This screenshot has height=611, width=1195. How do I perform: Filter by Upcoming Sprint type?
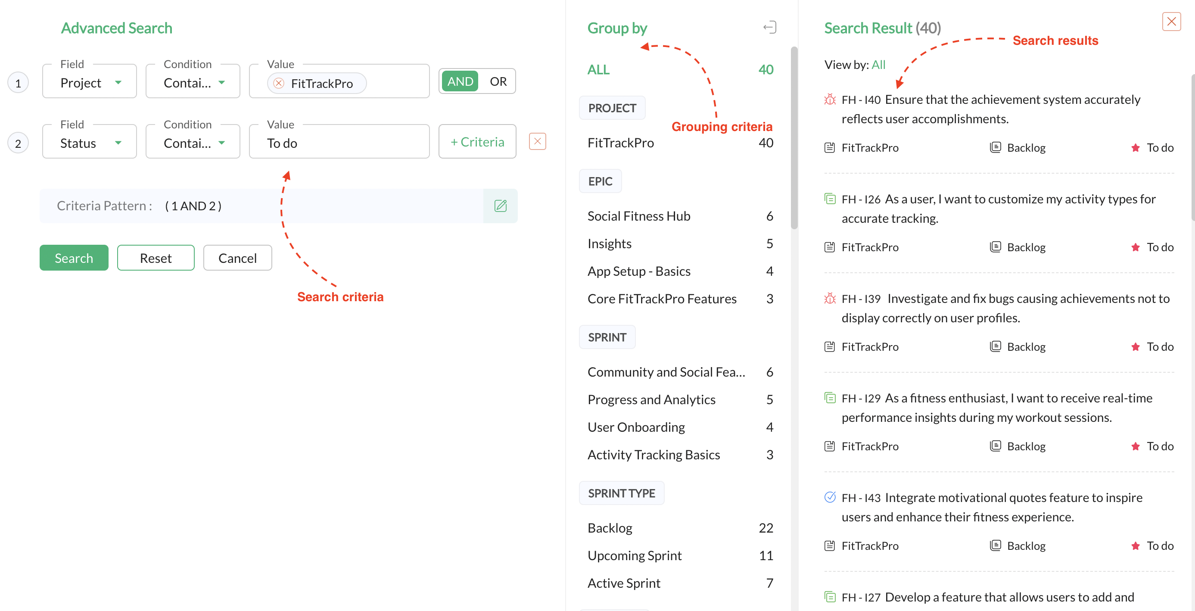[680, 555]
